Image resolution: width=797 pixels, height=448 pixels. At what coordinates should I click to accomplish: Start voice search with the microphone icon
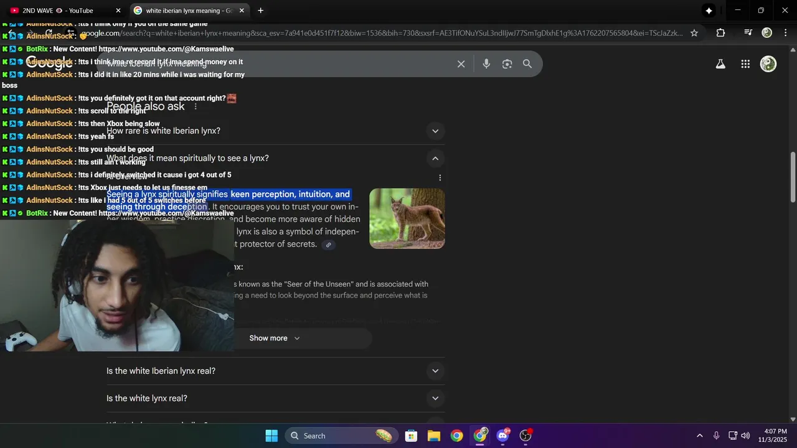pyautogui.click(x=486, y=63)
